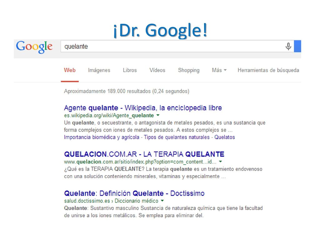Open Importancia biomédica y agrícola sitelink
320x240 pixels.
click(102, 137)
